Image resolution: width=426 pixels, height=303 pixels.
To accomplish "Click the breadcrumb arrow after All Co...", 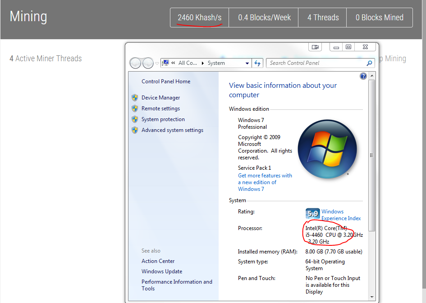I will coord(203,63).
